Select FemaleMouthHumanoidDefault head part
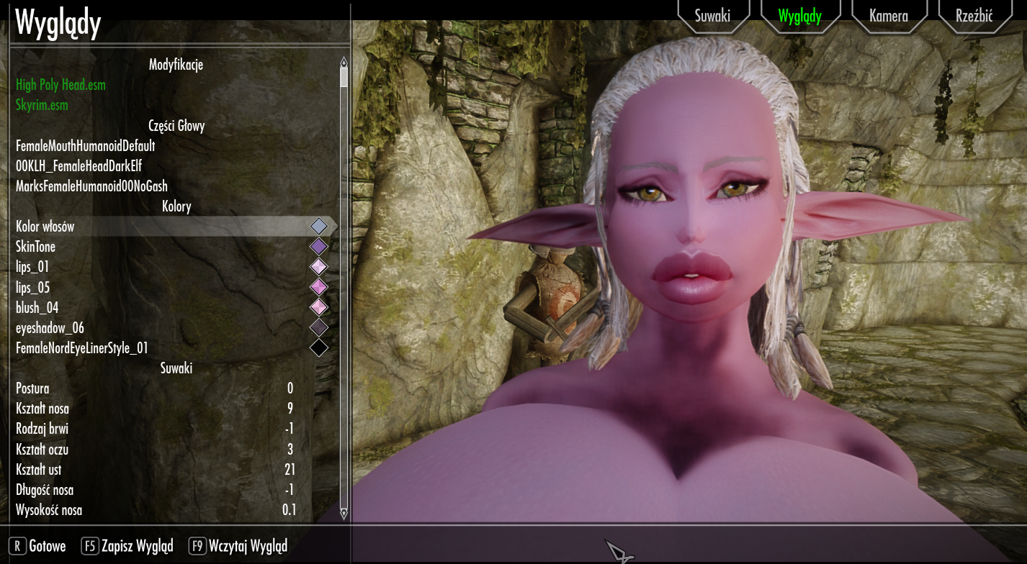This screenshot has width=1027, height=564. click(86, 146)
